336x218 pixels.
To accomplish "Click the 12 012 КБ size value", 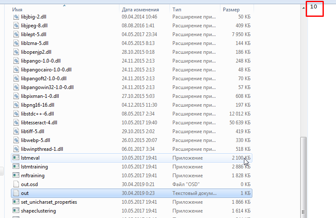I will (x=240, y=113).
